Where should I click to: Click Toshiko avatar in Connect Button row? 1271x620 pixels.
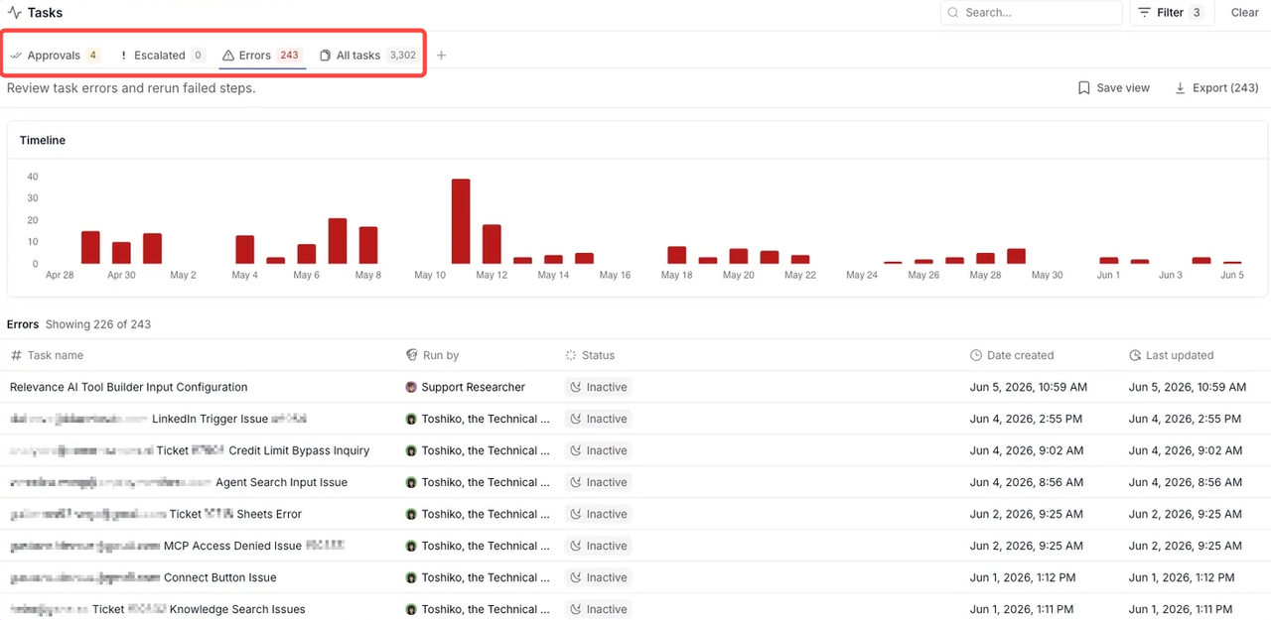[x=411, y=577]
